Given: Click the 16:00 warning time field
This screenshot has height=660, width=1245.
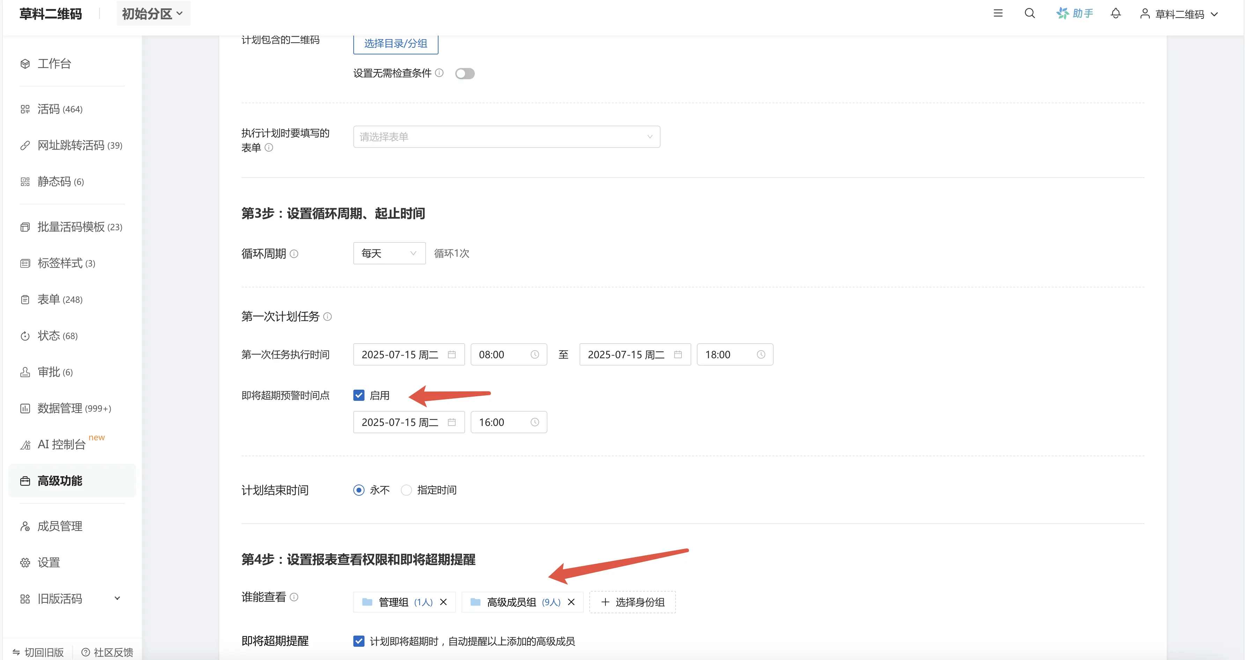Looking at the screenshot, I should [x=509, y=422].
